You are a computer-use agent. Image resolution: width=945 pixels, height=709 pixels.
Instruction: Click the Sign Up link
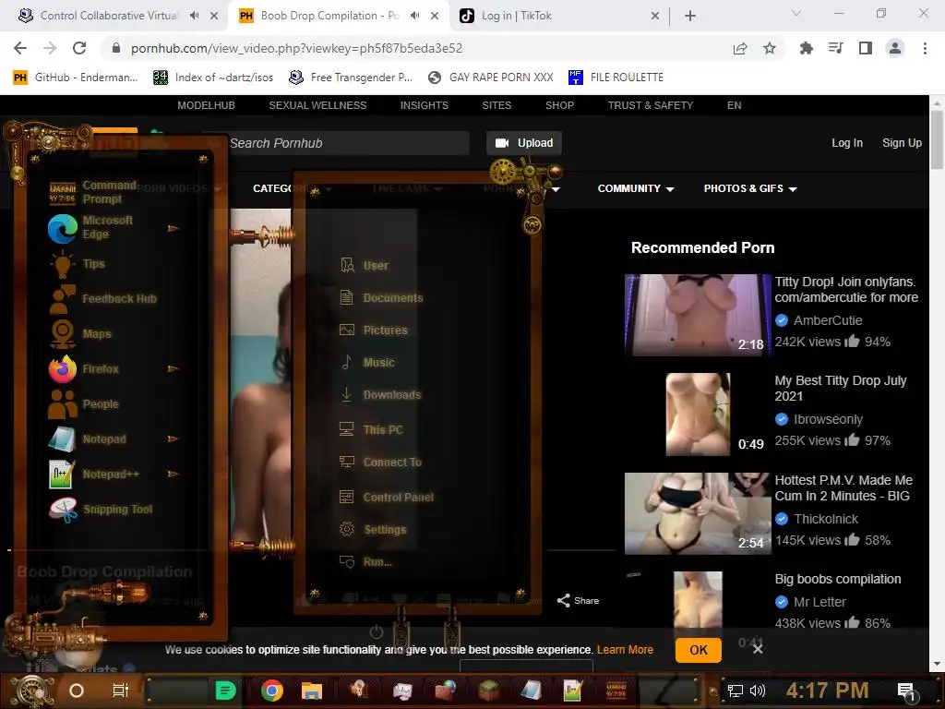[x=902, y=143]
